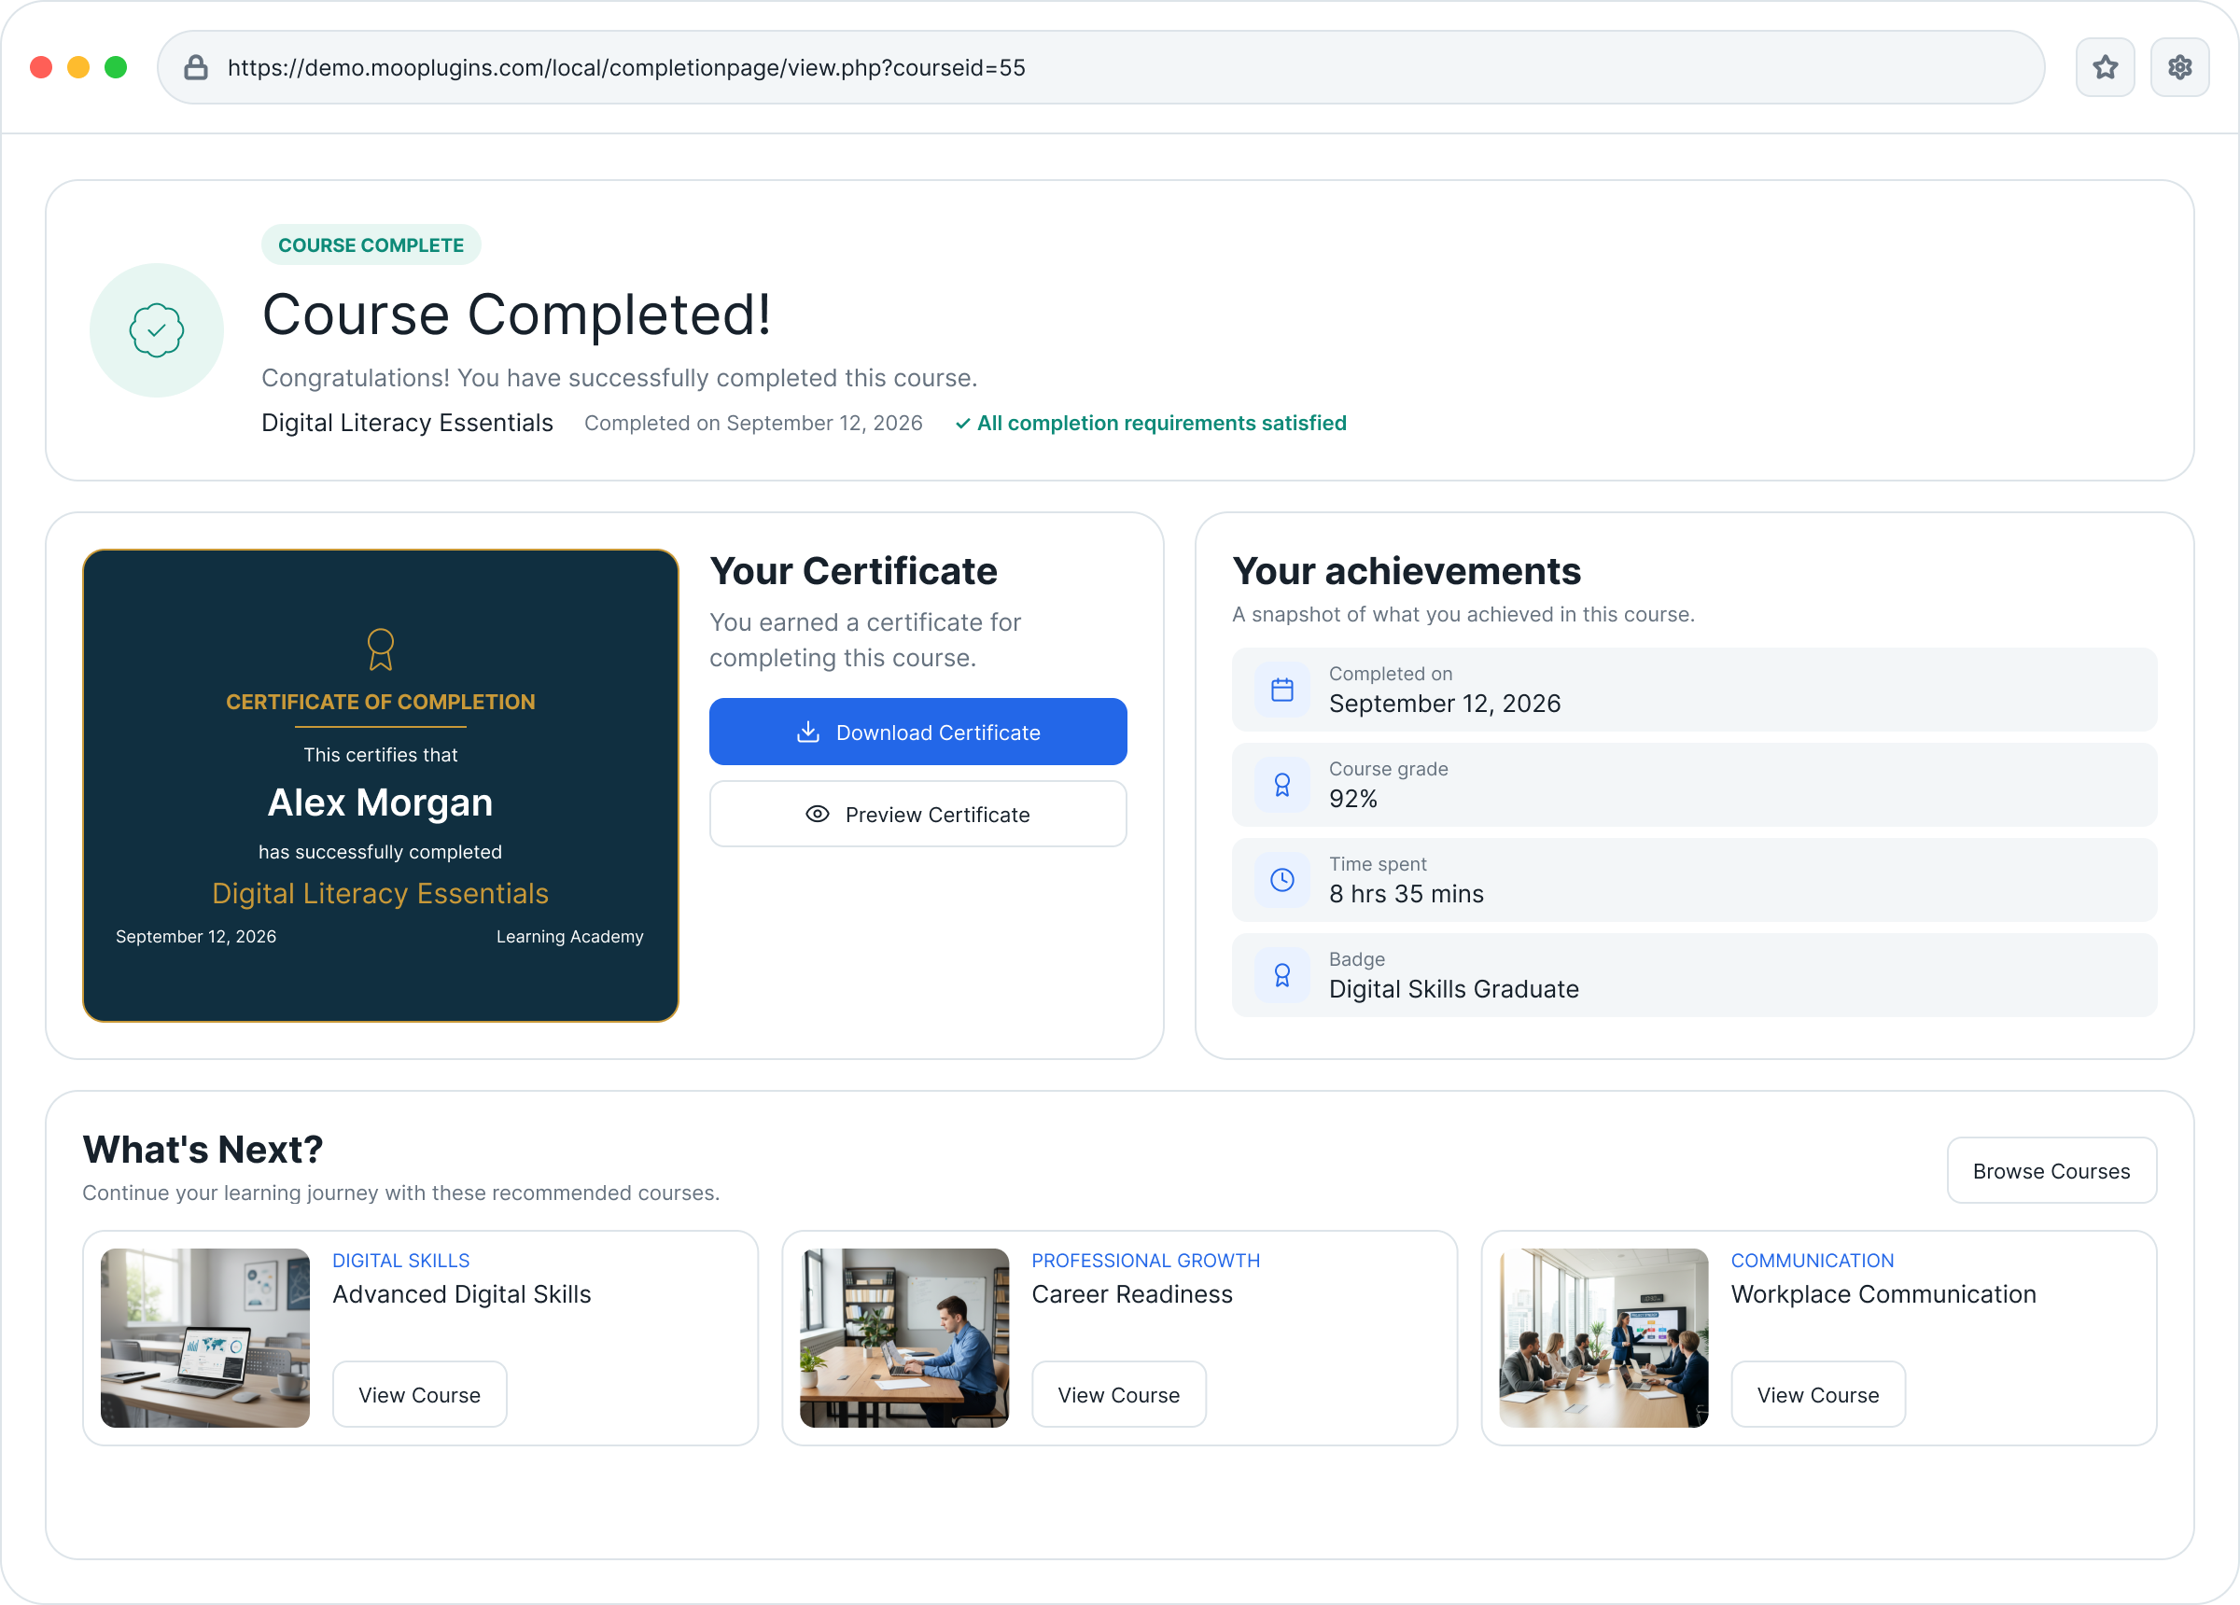Click the Career Readiness course title
Image resolution: width=2240 pixels, height=1605 pixels.
click(1132, 1294)
